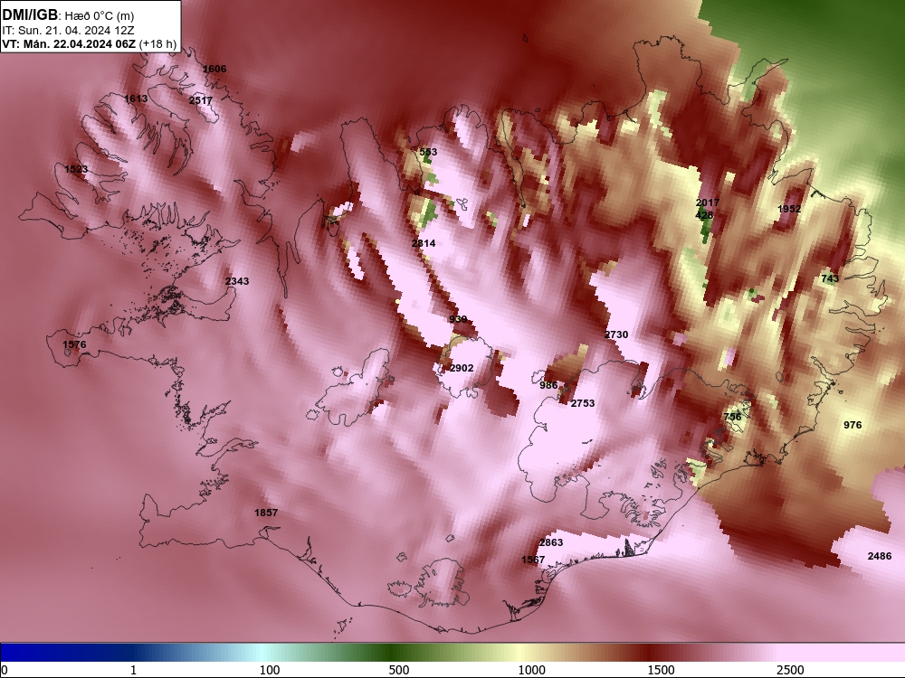
Task: Click the legend label 100
Action: click(x=270, y=670)
